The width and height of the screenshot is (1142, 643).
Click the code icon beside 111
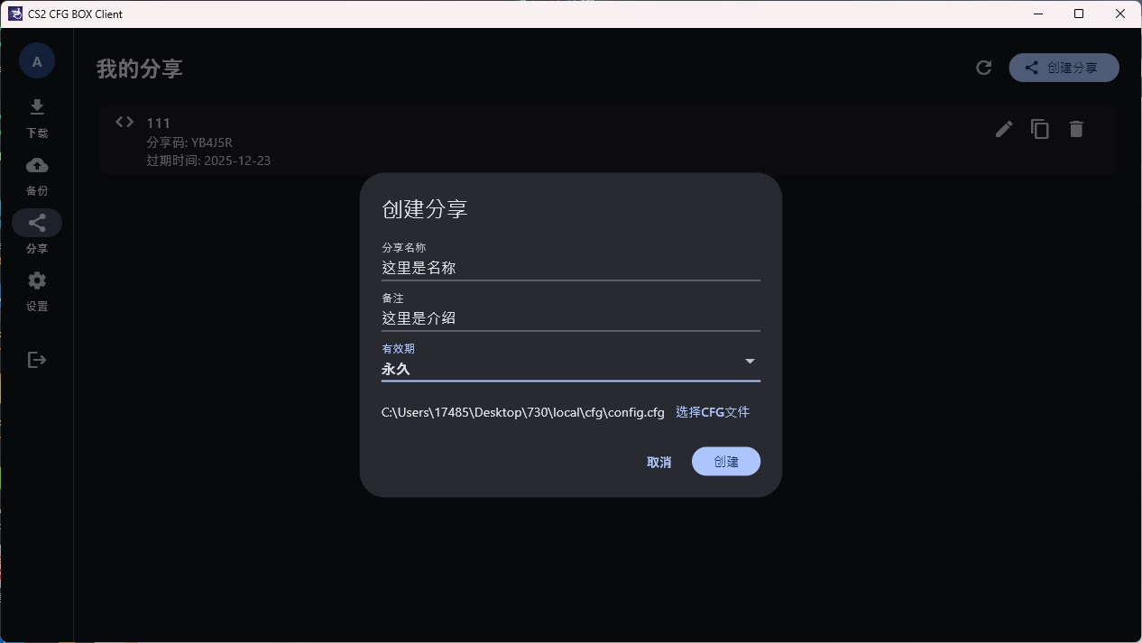[x=124, y=122]
